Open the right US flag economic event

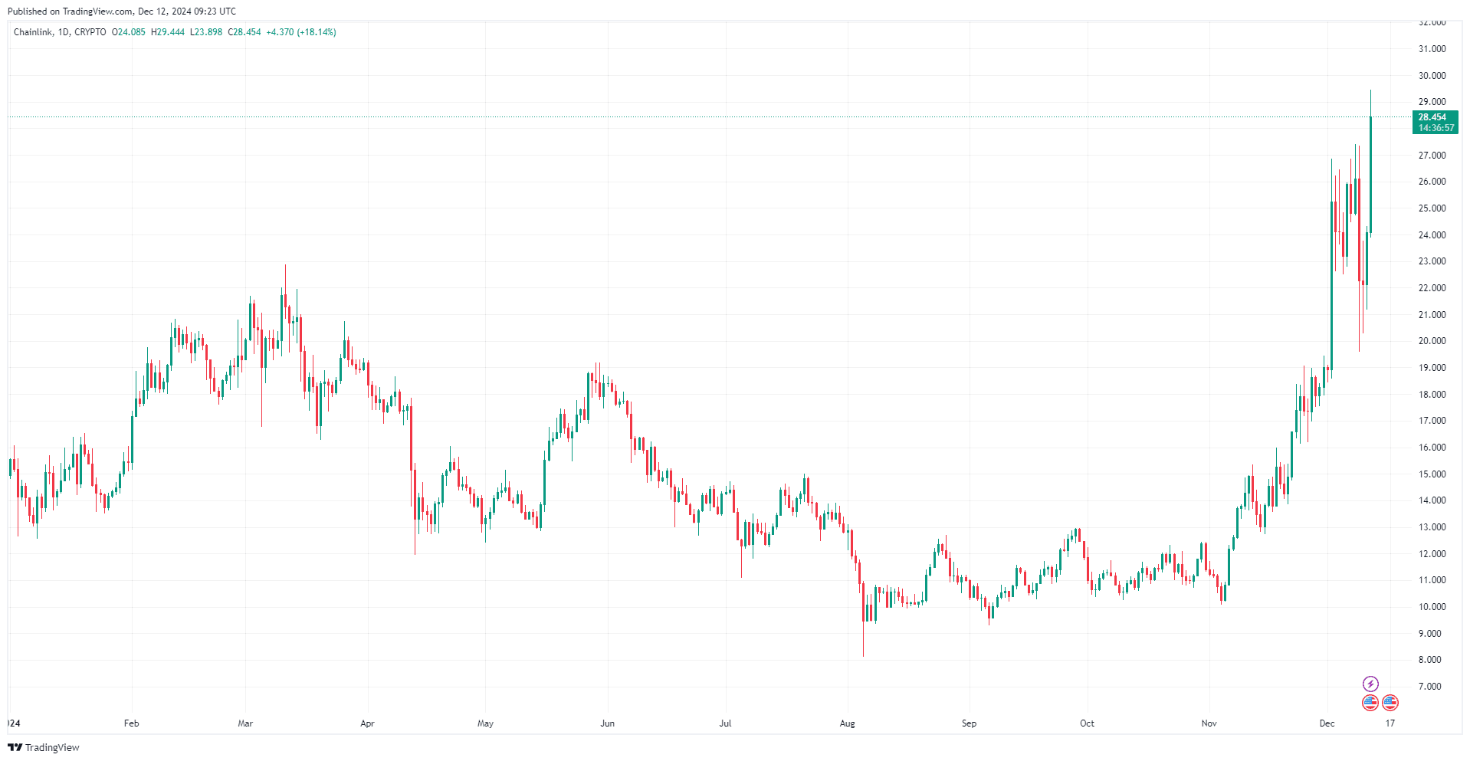[1390, 702]
